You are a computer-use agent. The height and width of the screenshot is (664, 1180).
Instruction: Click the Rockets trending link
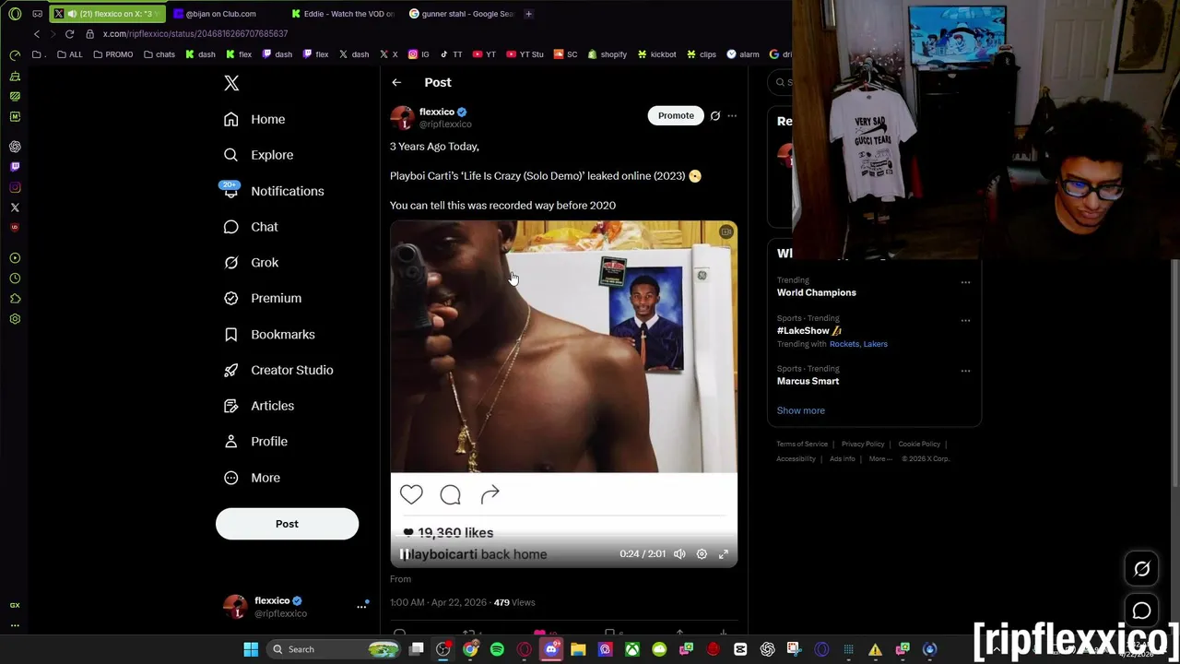point(844,344)
